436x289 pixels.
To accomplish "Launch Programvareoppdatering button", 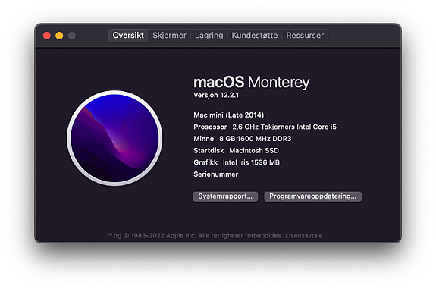I will click(x=312, y=196).
